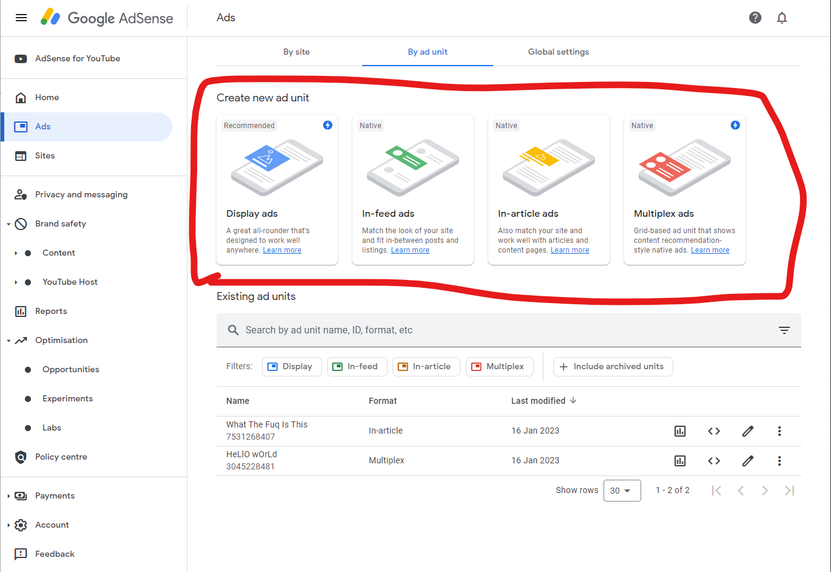Create a new In-feed ads unit
The image size is (831, 572).
click(x=413, y=190)
